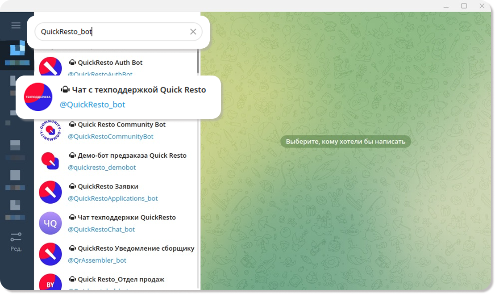Maximize the Telegram window
The height and width of the screenshot is (294, 495).
[464, 6]
